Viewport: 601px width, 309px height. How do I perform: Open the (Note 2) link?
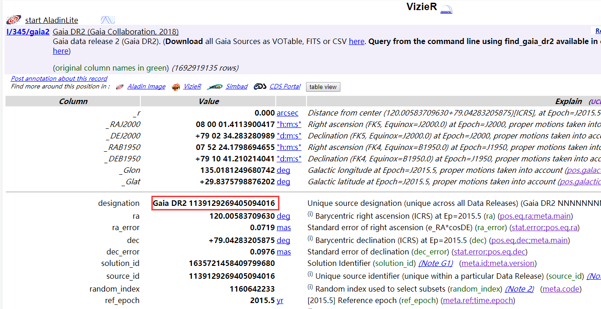pos(519,289)
